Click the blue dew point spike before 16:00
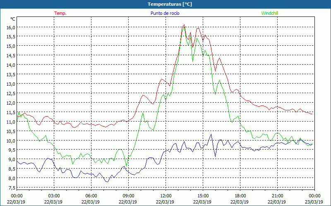This screenshot has width=331, height=206. [211, 134]
